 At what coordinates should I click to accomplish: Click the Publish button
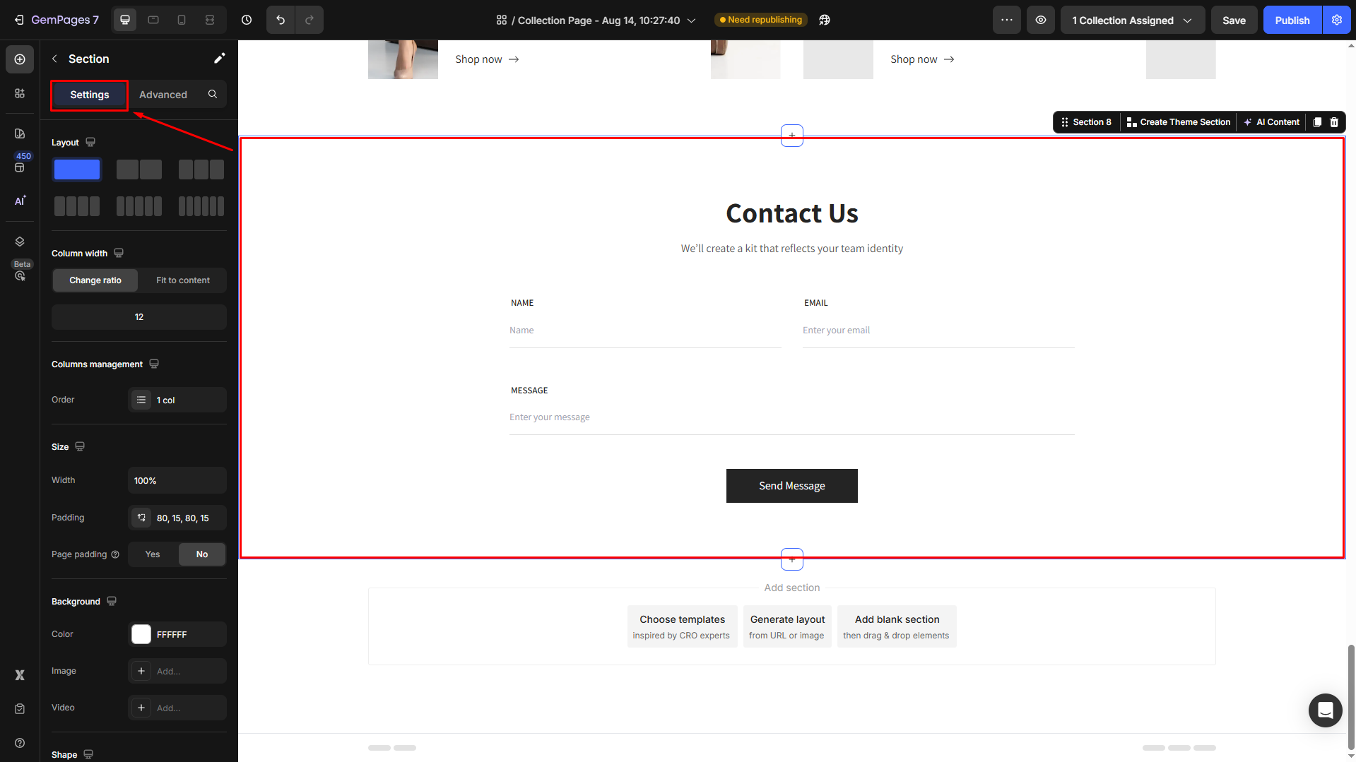[x=1292, y=20]
